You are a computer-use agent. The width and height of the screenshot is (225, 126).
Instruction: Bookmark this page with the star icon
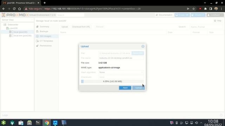tap(193, 9)
